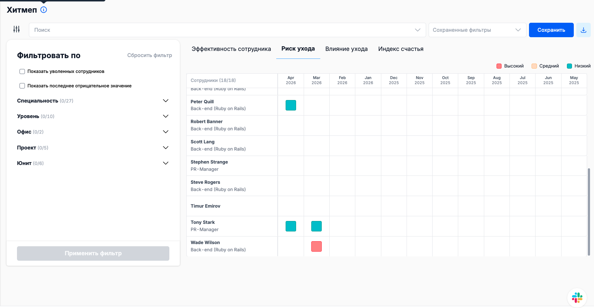Screen dimensions: 594x308
Task: Switch to Индекс счастья tab
Action: [x=400, y=49]
